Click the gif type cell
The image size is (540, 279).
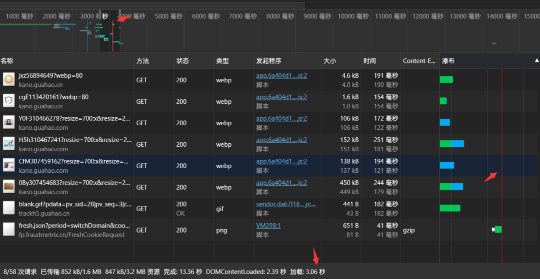pyautogui.click(x=219, y=209)
